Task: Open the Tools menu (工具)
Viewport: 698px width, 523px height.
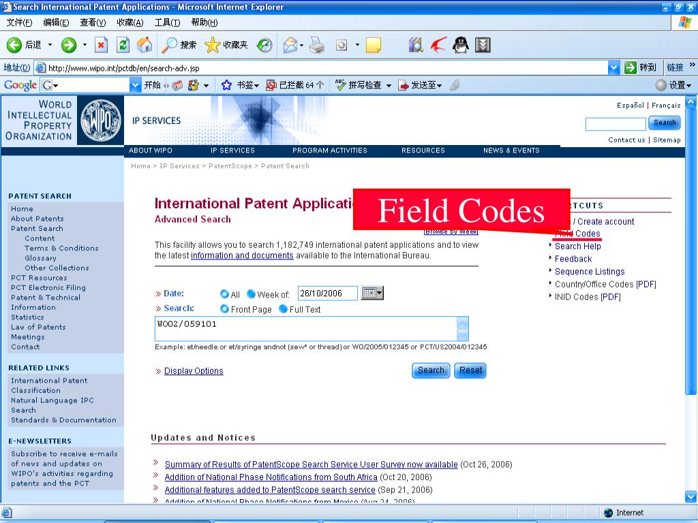Action: coord(168,22)
